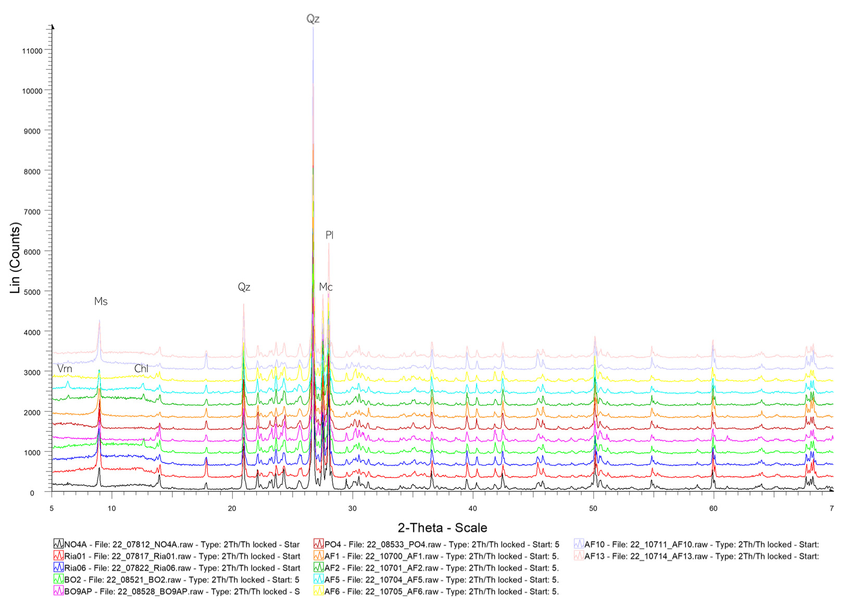Viewport: 848px width, 603px height.
Task: Click the 2-Theta - Scale axis title
Action: pos(442,528)
